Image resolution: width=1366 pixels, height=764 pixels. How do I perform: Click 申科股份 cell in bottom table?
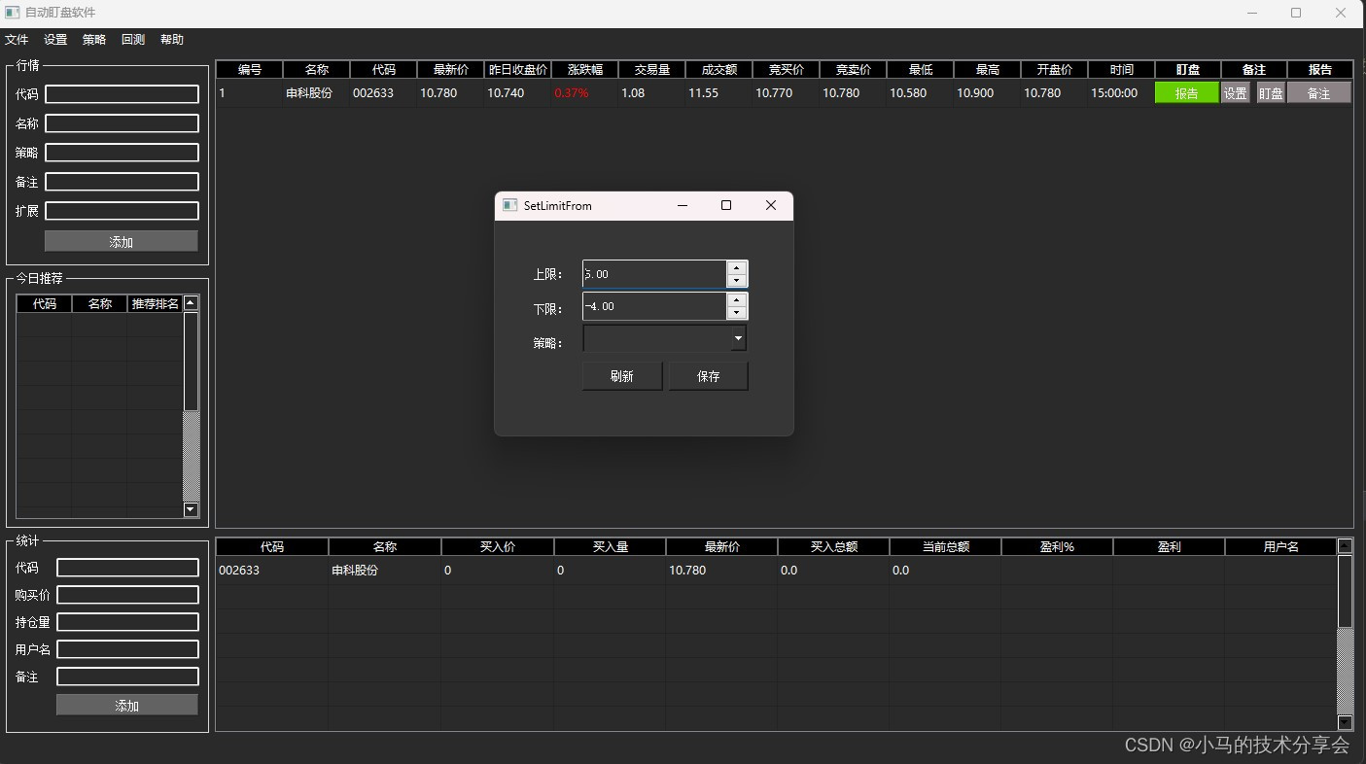click(385, 571)
